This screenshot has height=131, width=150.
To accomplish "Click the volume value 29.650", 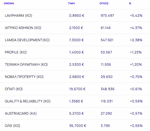I will coord(106,77).
